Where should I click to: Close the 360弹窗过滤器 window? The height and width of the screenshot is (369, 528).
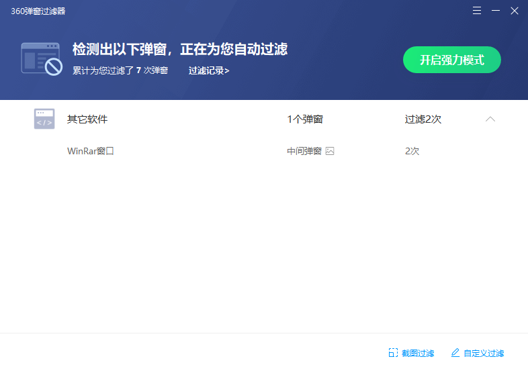515,11
